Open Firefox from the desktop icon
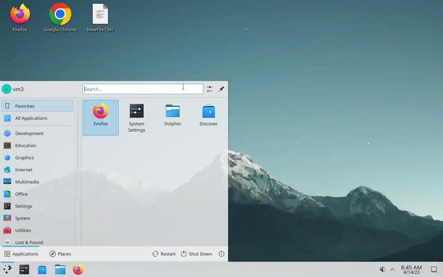 20,18
